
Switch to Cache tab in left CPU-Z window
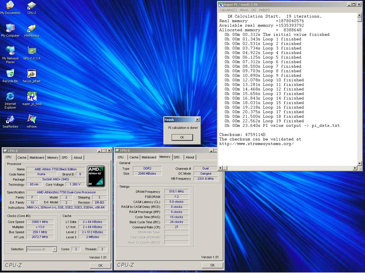[22, 158]
